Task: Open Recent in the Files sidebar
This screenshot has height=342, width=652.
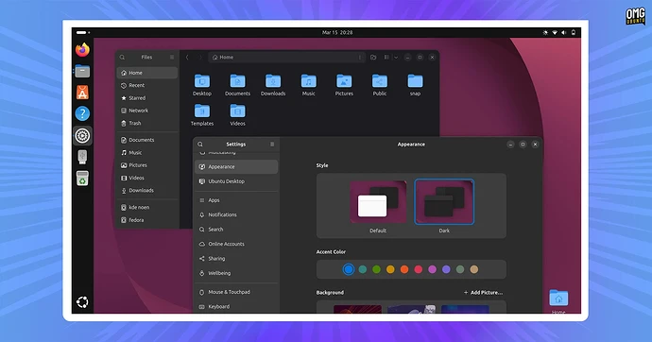Action: [147, 85]
